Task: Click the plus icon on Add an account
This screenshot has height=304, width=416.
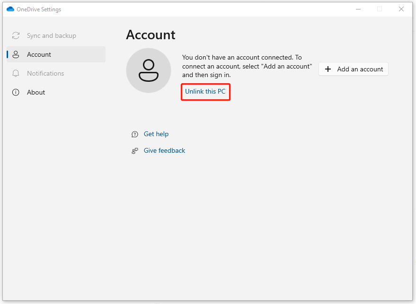Action: tap(328, 69)
